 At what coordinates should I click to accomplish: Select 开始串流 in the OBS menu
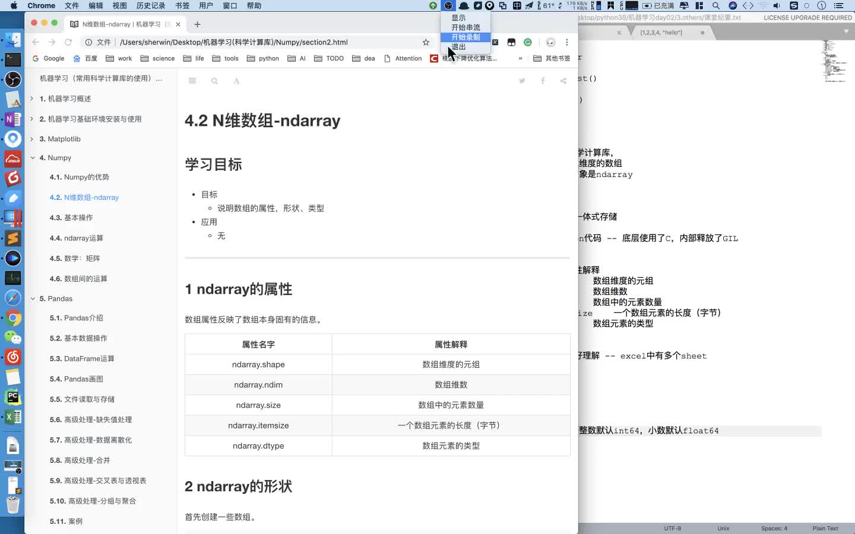465,27
